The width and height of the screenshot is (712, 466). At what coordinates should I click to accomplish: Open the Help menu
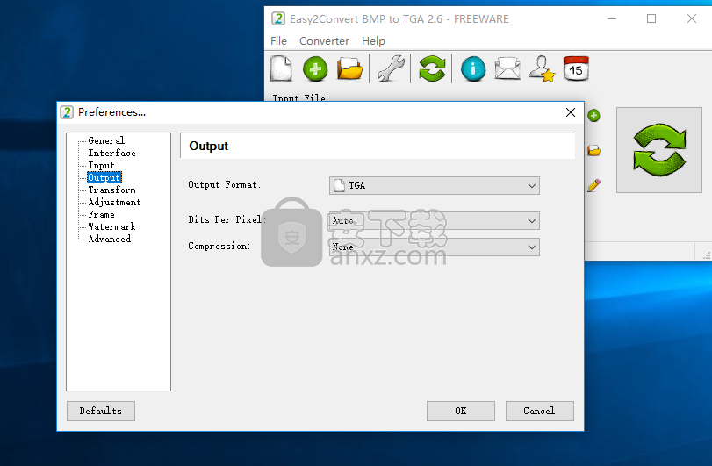point(373,41)
